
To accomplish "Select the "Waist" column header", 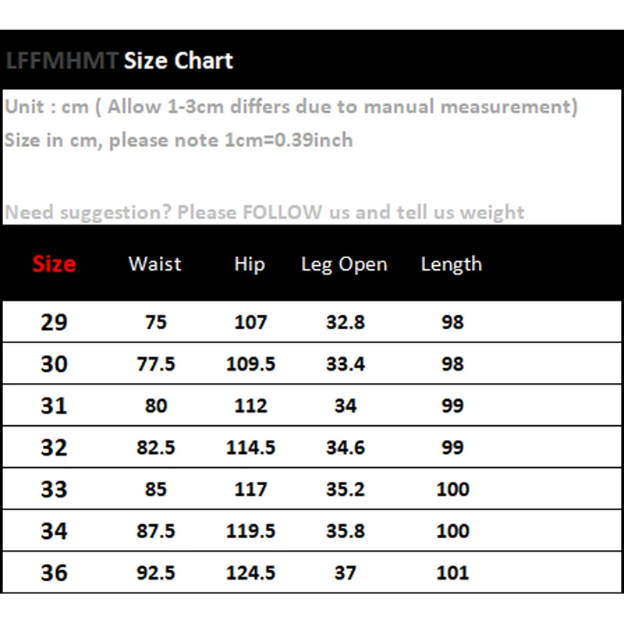I will (x=155, y=264).
